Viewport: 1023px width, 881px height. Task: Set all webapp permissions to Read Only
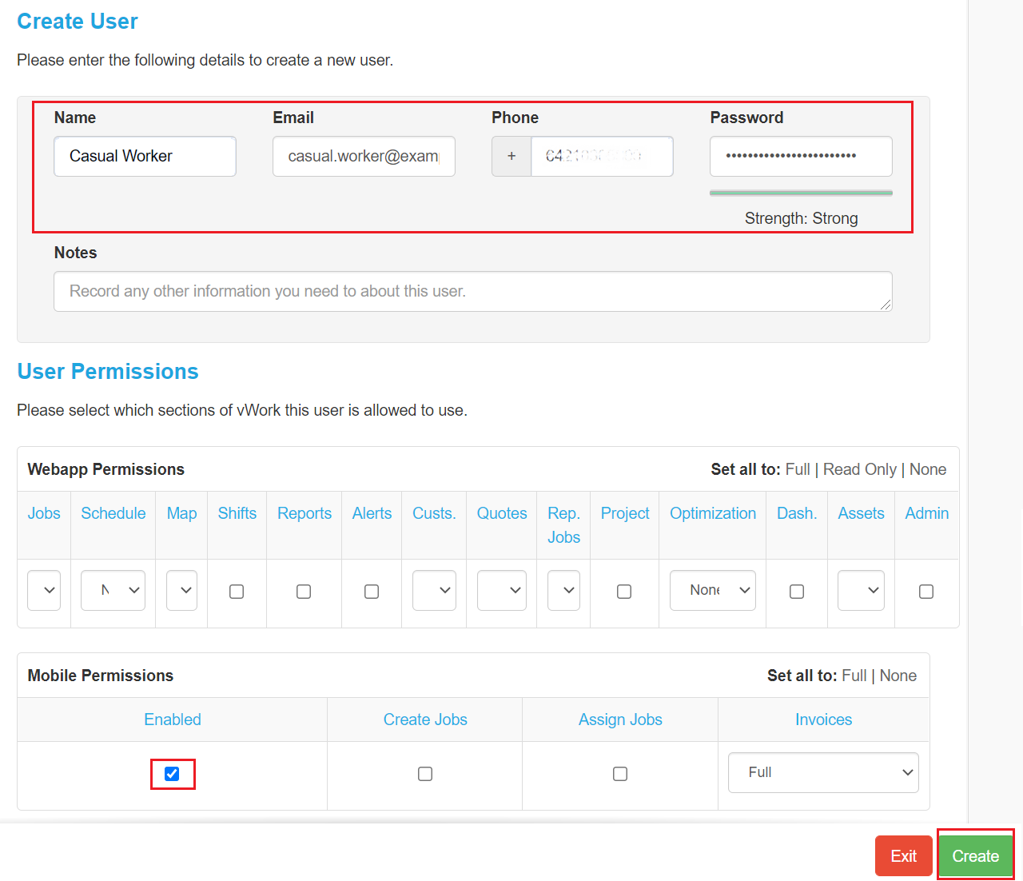click(x=859, y=469)
